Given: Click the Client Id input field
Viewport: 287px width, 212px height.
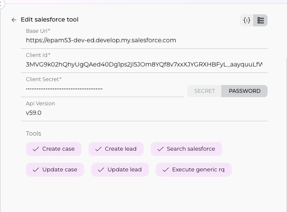Looking at the screenshot, I should (x=144, y=64).
